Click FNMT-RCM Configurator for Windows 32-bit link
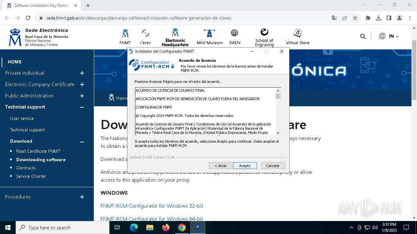Viewport: 417px width, 234px height. [152, 206]
